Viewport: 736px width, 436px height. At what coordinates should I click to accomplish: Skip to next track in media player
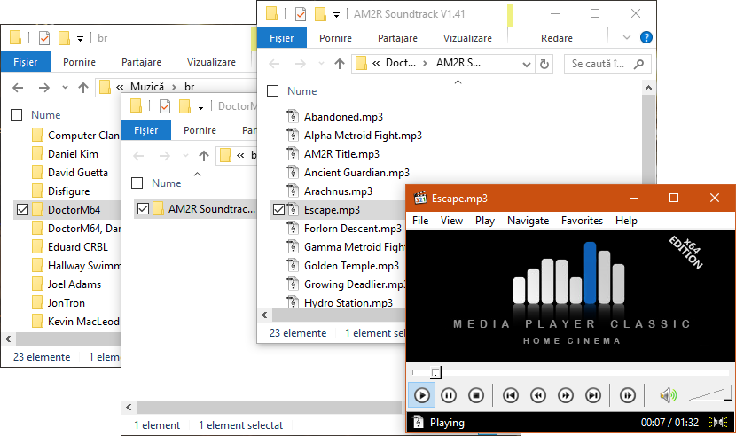pyautogui.click(x=593, y=395)
